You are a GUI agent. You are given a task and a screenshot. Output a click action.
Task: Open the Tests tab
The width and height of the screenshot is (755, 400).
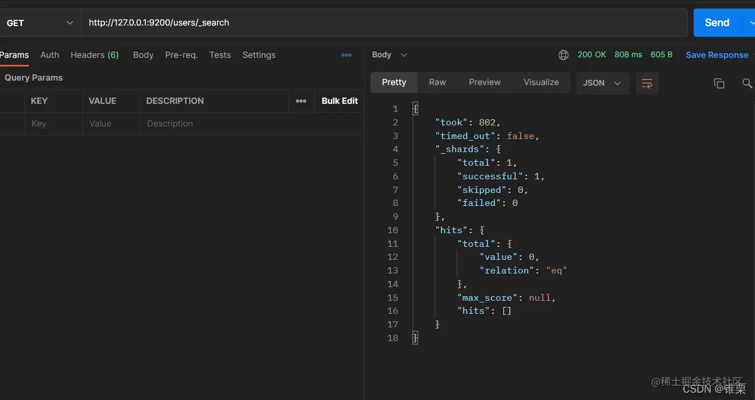[x=220, y=55]
